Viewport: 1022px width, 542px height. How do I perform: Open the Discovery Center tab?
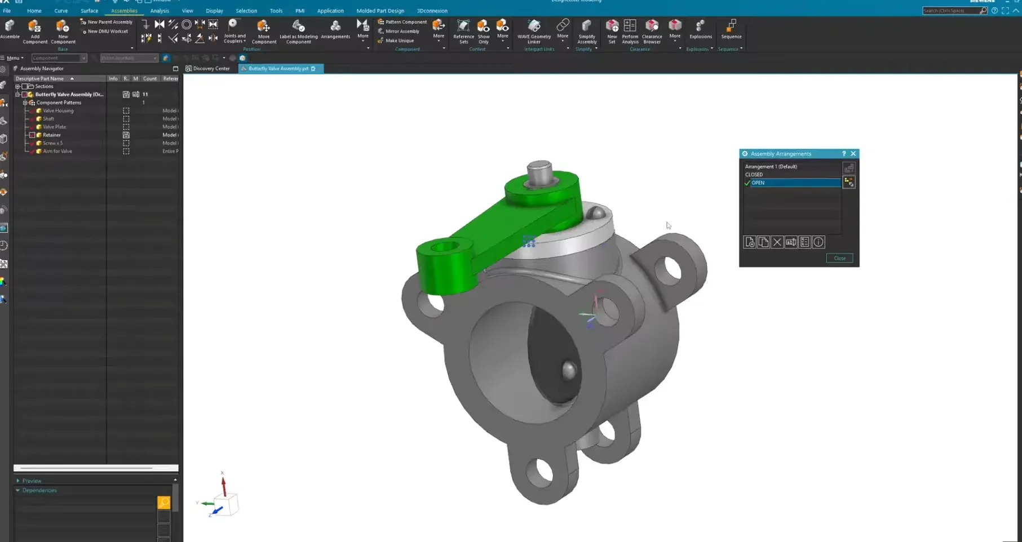(207, 69)
